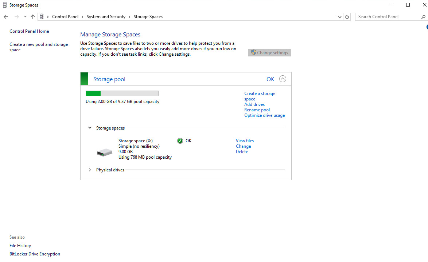Click the Storage Spaces icon in the address bar

(x=42, y=17)
